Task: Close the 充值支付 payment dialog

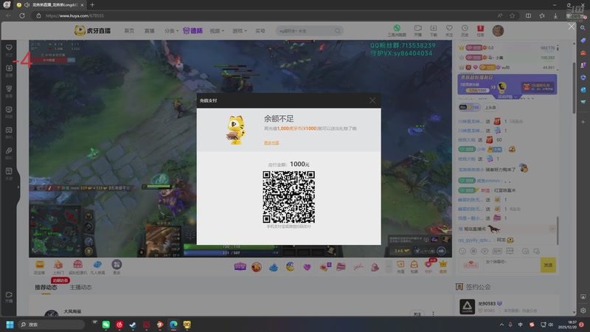Action: (x=372, y=100)
